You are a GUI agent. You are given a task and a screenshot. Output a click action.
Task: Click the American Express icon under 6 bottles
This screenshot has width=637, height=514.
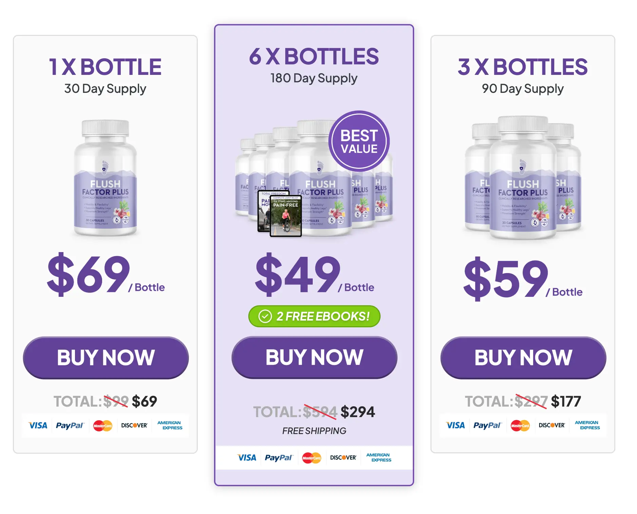click(378, 457)
